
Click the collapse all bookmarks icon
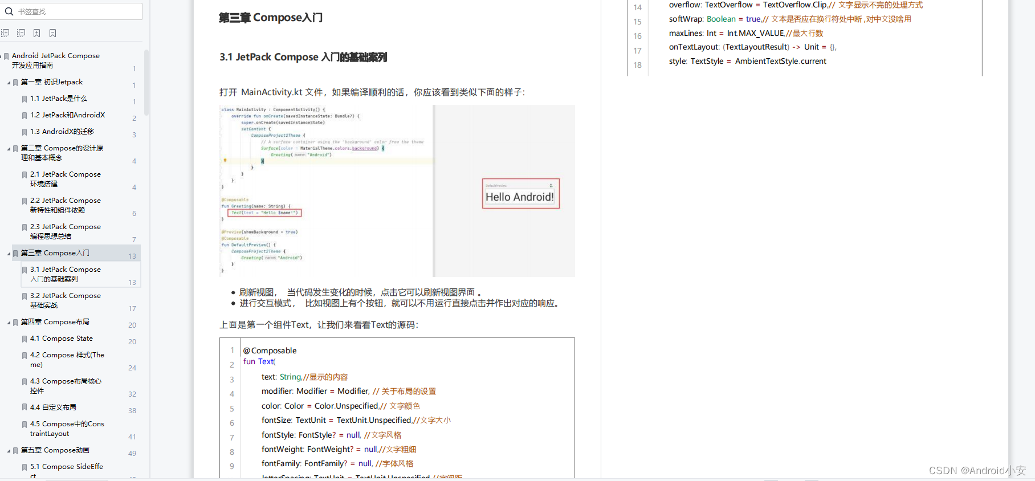(x=21, y=33)
